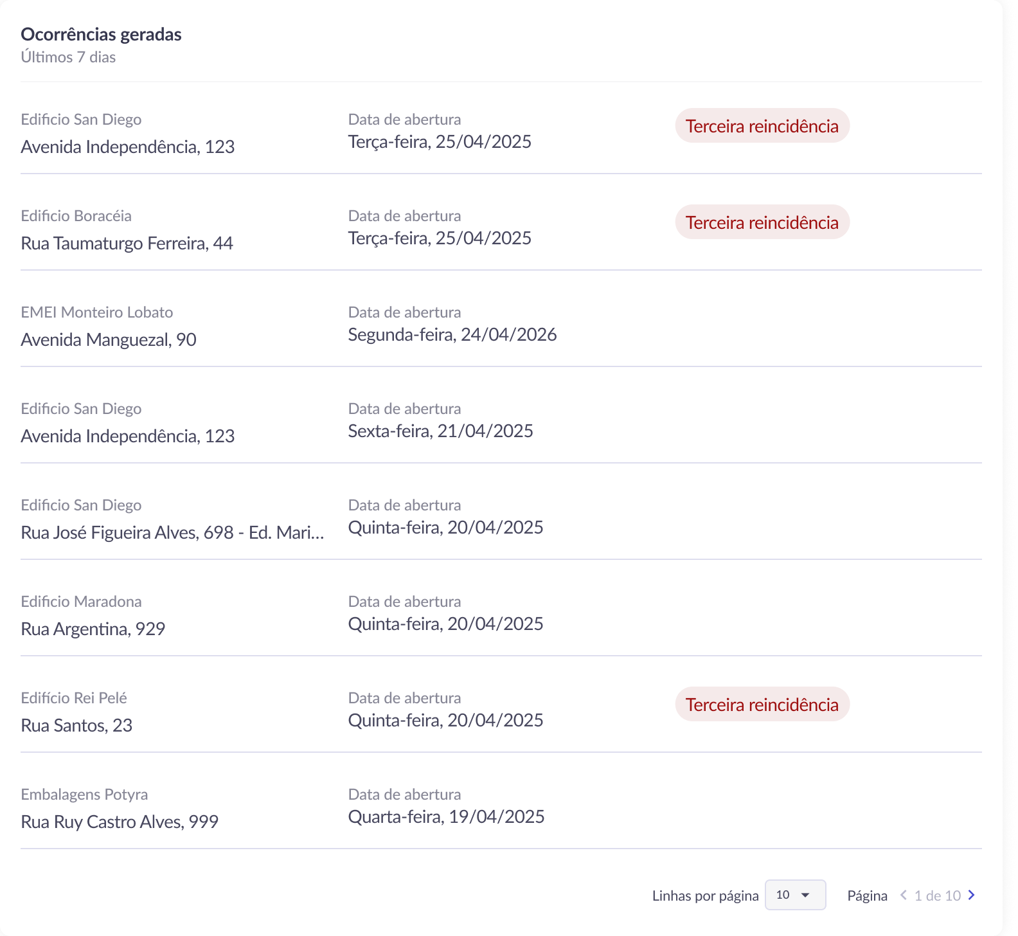Click the previous page chevron
Image resolution: width=1018 pixels, height=936 pixels.
[904, 895]
